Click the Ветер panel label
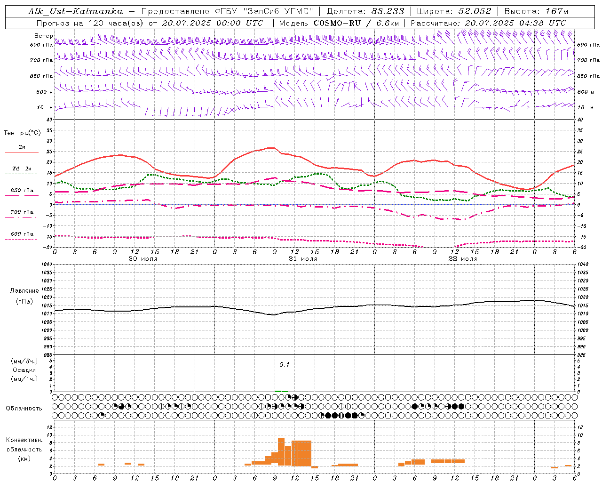This screenshot has width=602, height=482. pos(43,36)
